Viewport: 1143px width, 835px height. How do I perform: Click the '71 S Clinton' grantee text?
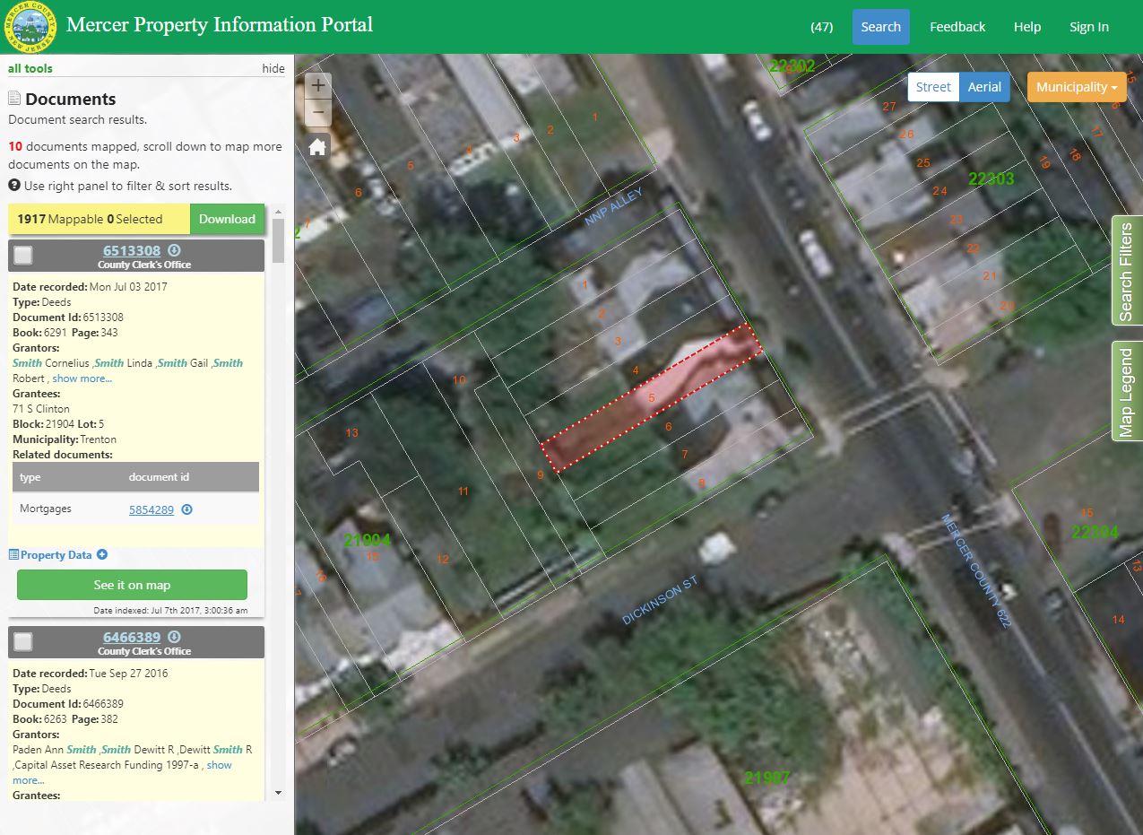(x=41, y=409)
